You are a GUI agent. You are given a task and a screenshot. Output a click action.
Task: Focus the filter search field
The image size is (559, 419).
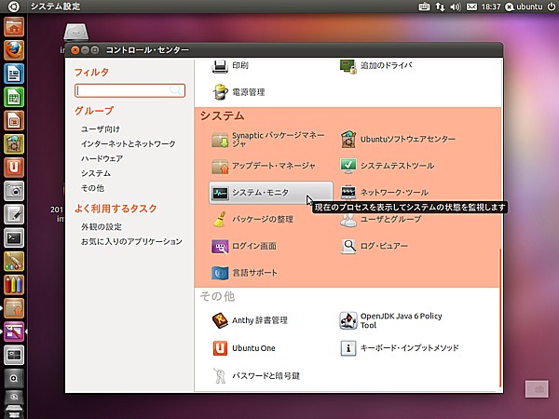130,90
